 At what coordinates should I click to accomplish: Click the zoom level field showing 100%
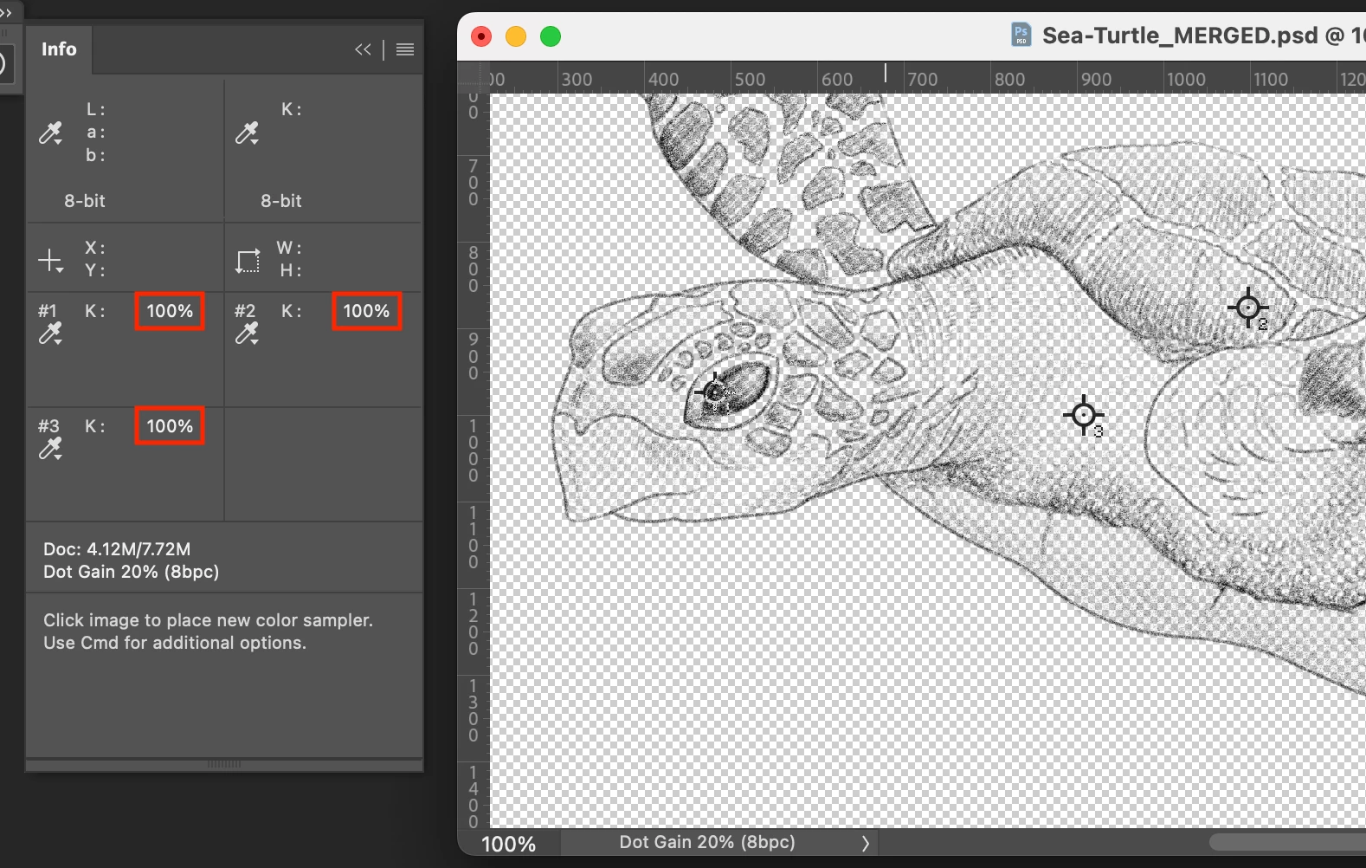coord(509,844)
